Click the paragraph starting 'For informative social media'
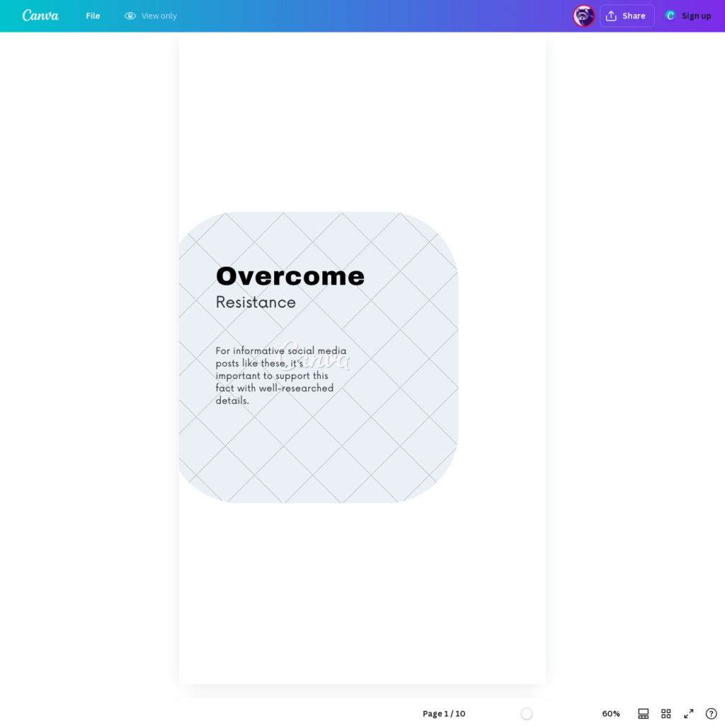 click(x=281, y=375)
